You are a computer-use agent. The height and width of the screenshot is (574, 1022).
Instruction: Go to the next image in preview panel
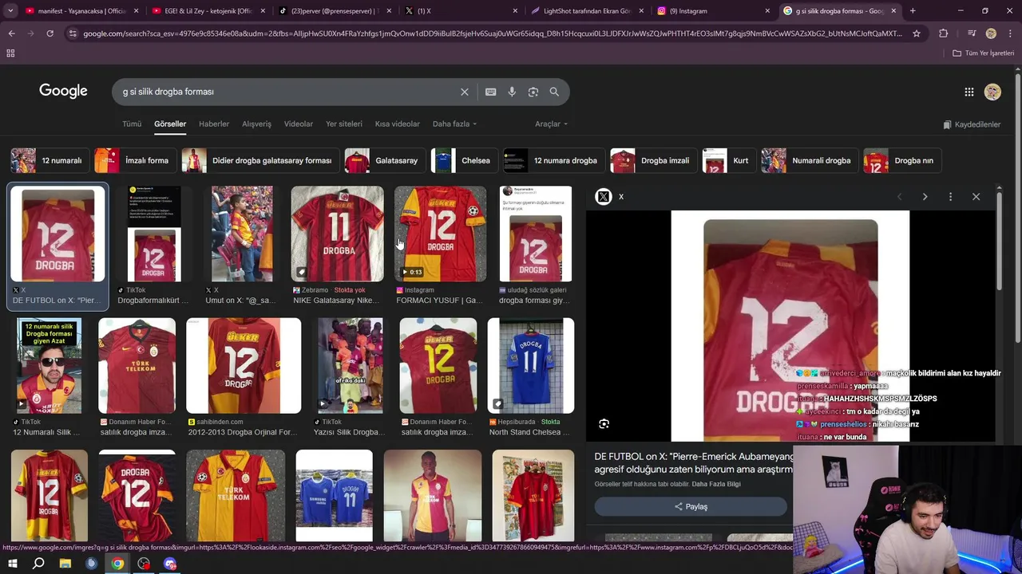(925, 196)
